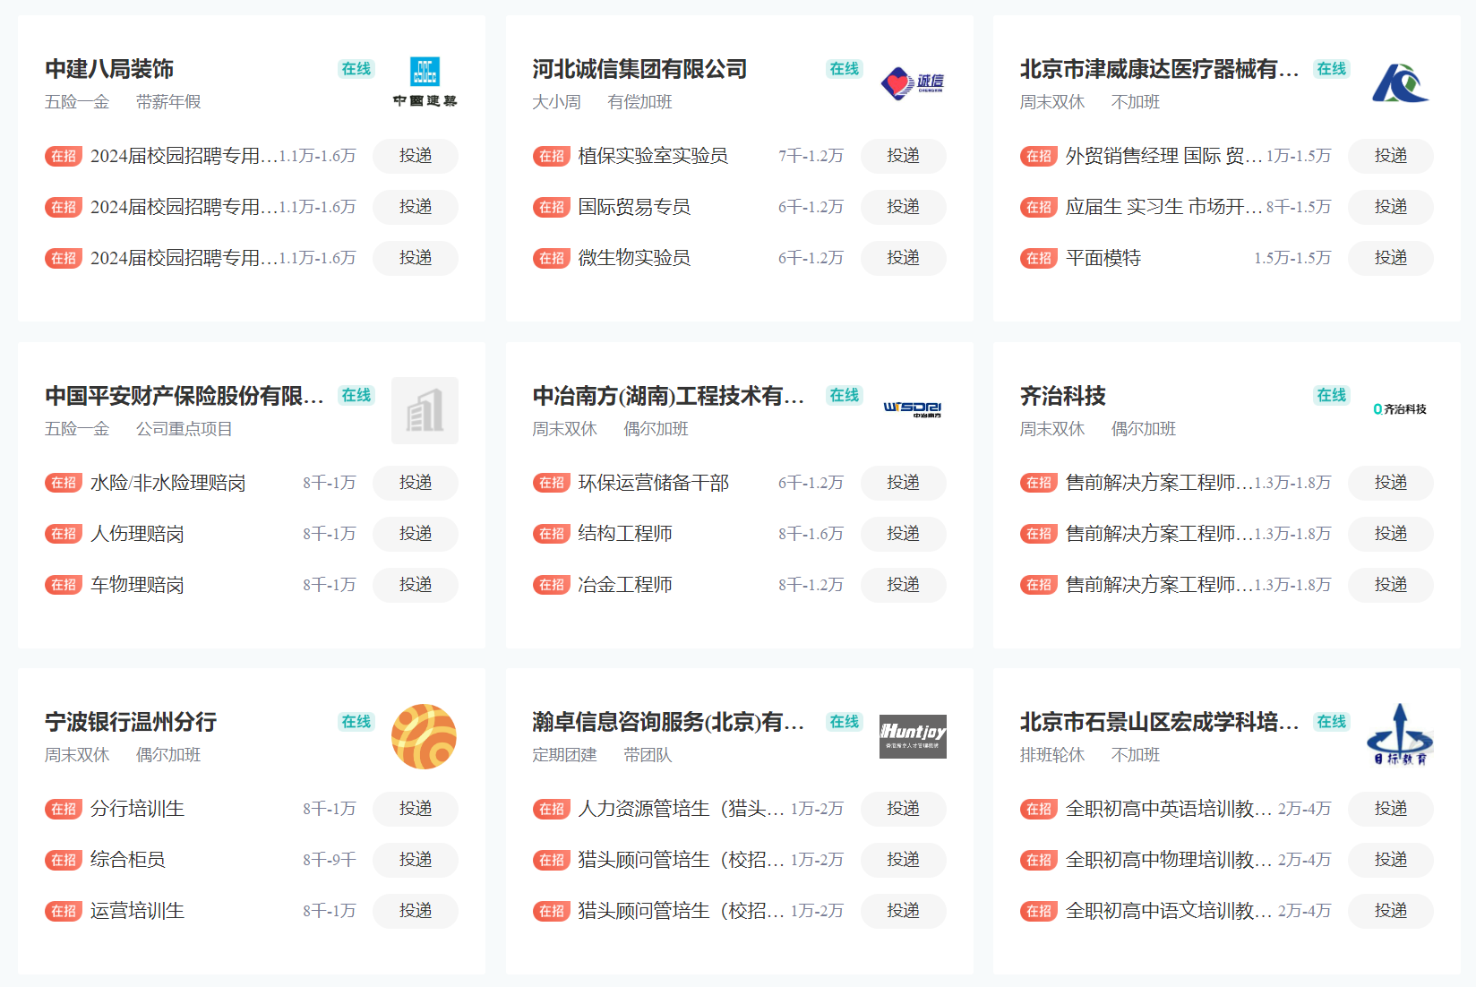Open company page 河北诚信集团有限公司
The width and height of the screenshot is (1476, 987).
tap(639, 69)
